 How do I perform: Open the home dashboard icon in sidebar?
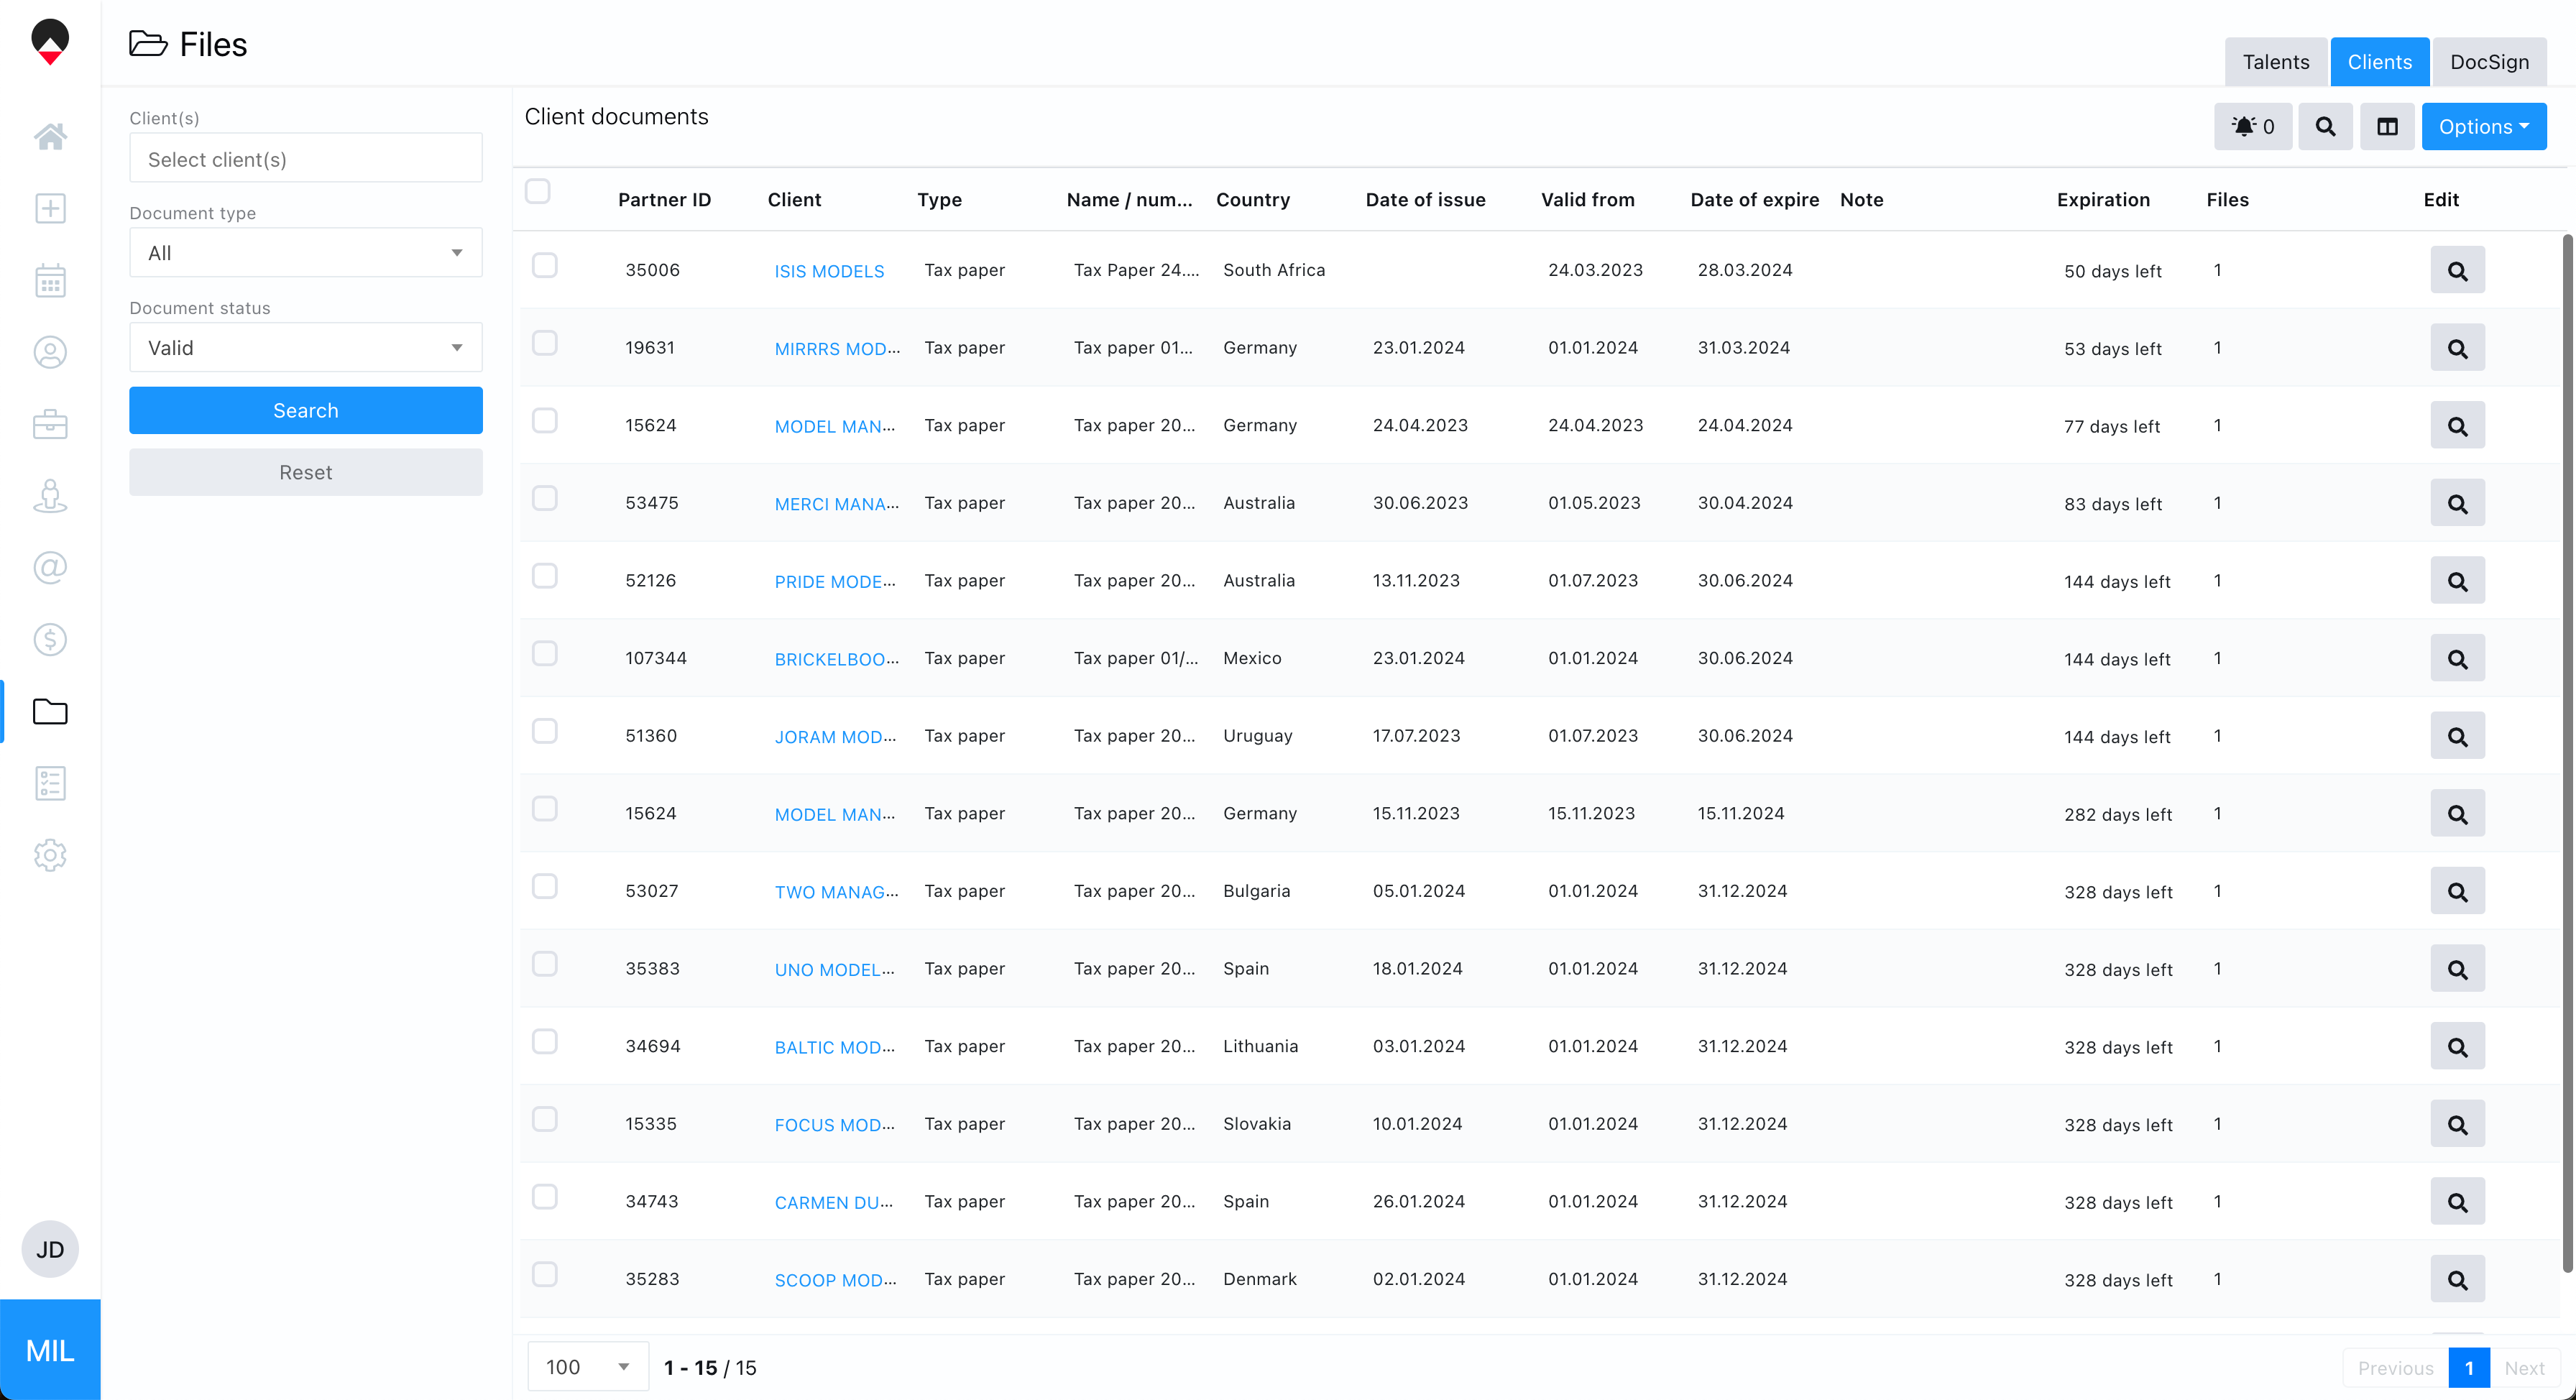(50, 136)
